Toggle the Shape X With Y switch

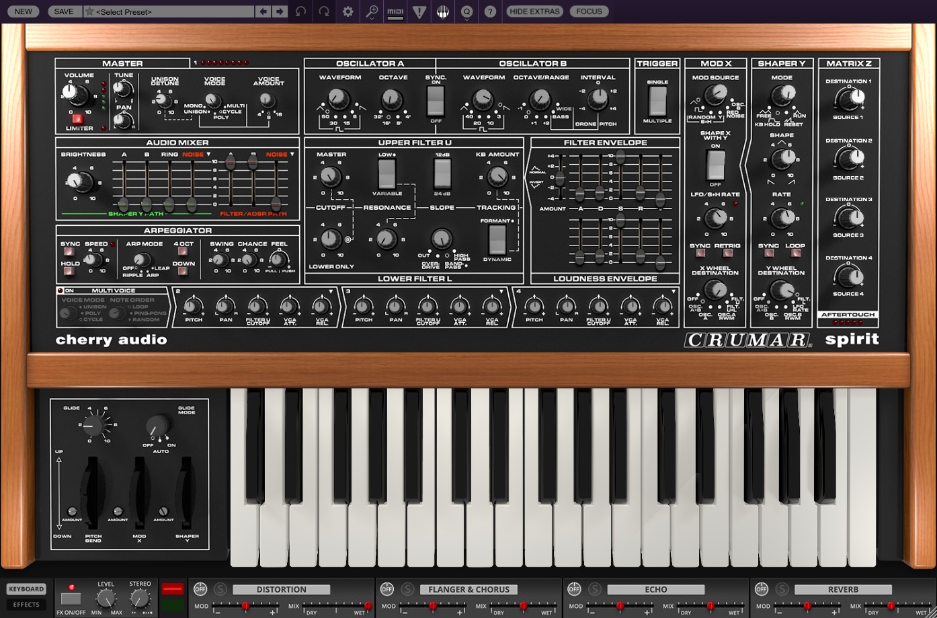[x=715, y=165]
